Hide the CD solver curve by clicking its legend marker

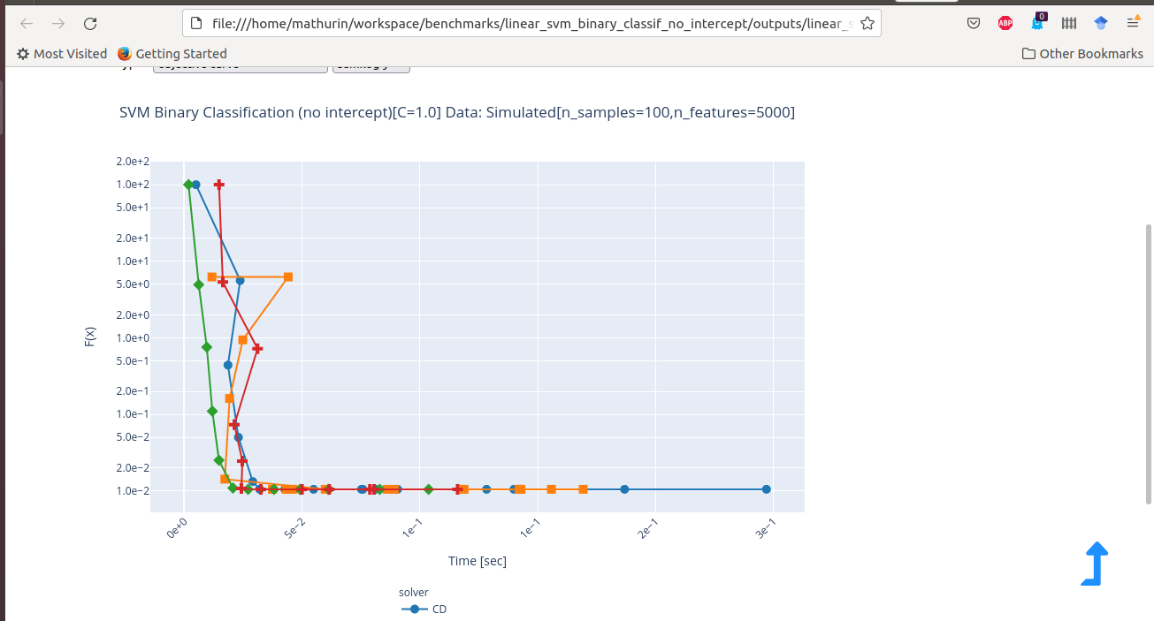[413, 610]
